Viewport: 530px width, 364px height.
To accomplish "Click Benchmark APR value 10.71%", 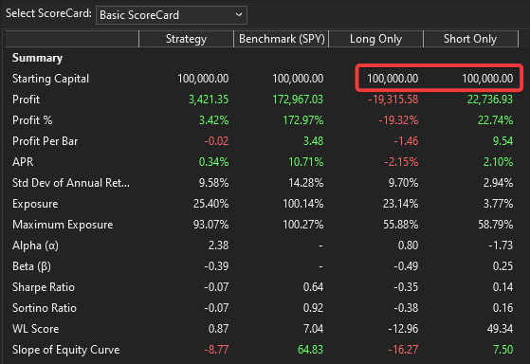I will (x=306, y=162).
